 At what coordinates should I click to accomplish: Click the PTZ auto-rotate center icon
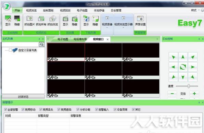(183, 67)
